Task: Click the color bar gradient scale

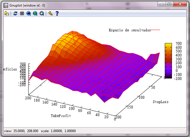Action: 168,60
